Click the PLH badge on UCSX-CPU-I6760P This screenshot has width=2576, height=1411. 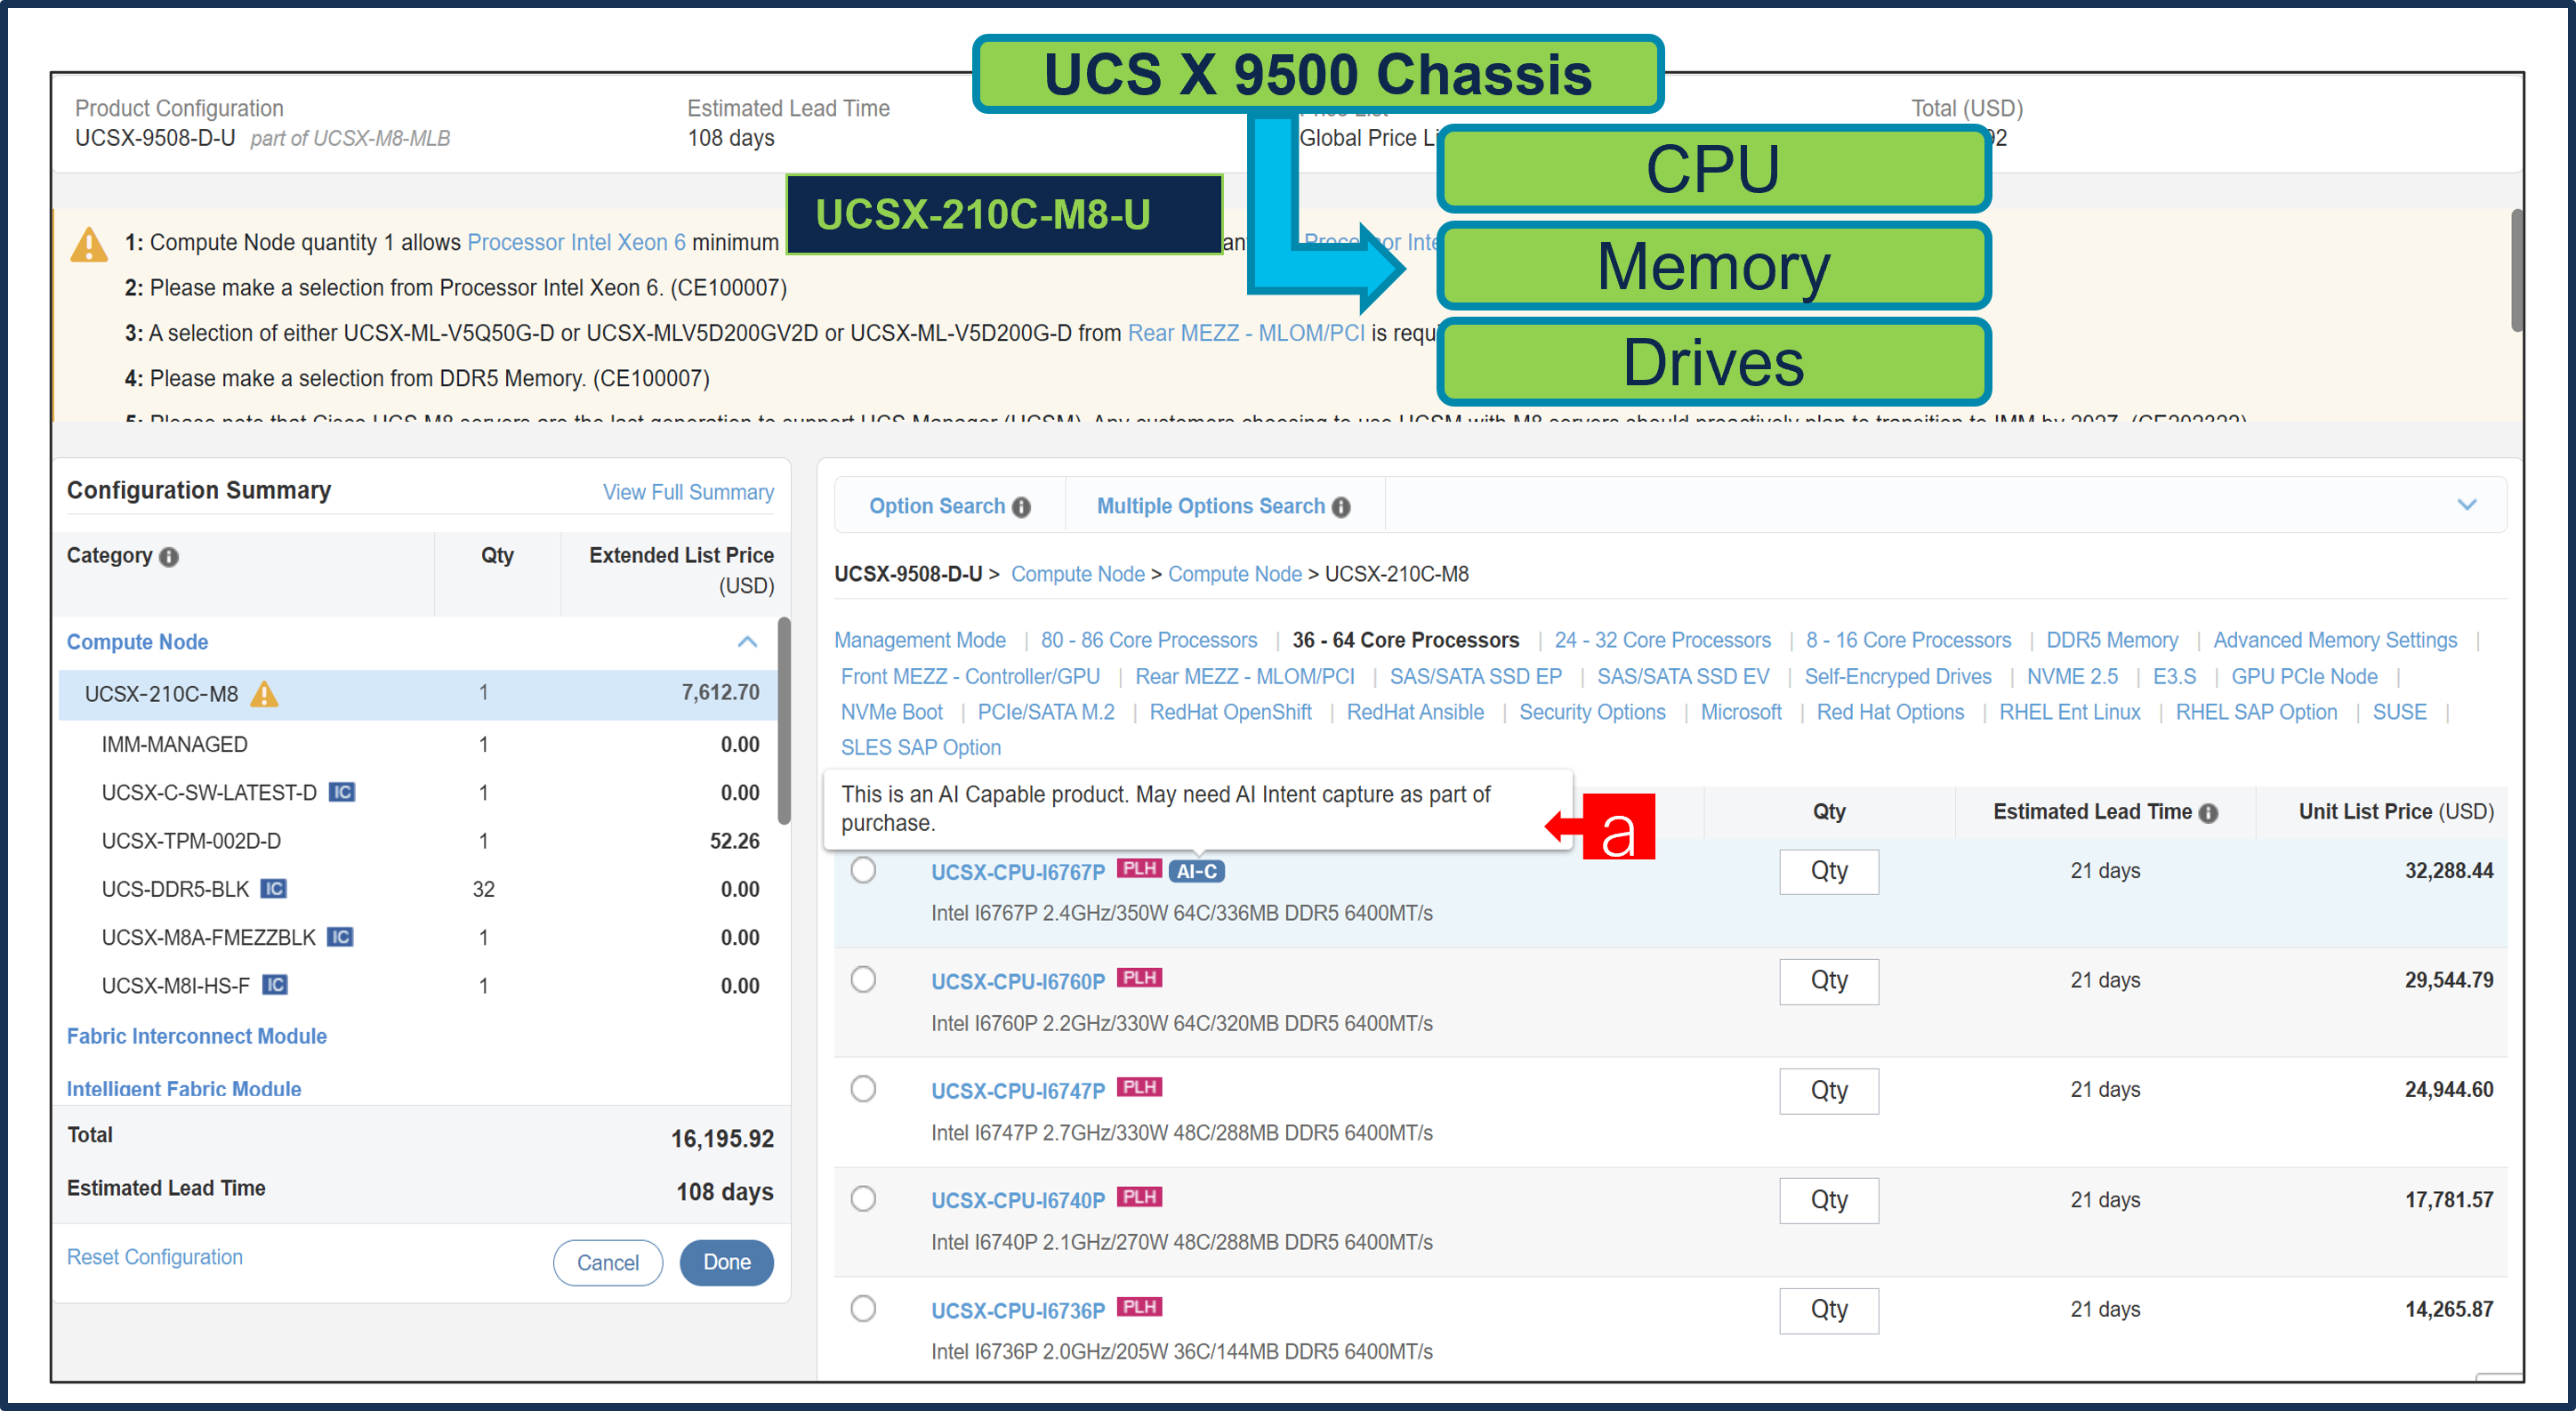pos(1139,977)
